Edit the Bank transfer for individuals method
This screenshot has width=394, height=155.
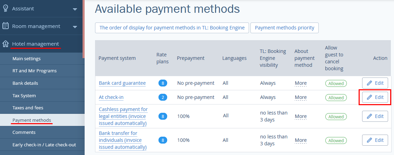pos(375,140)
